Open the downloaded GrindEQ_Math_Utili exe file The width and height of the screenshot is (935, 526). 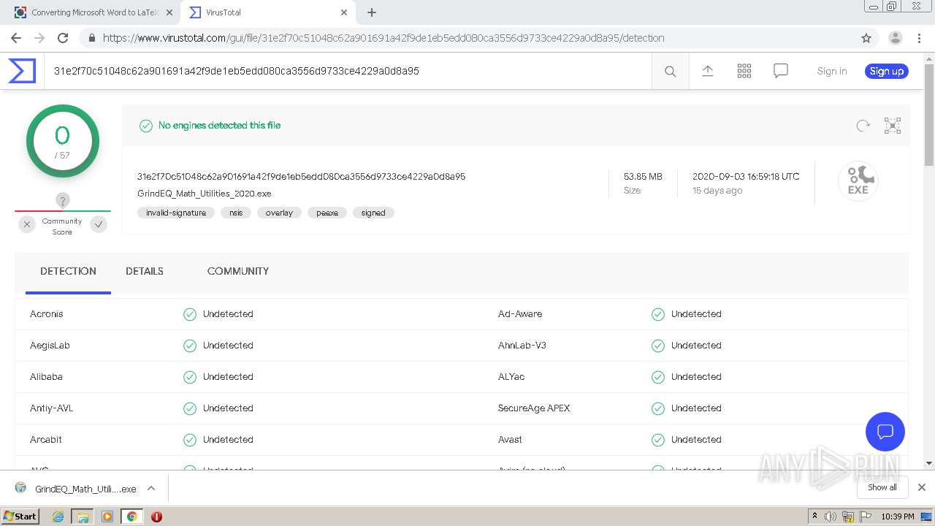[x=85, y=489]
